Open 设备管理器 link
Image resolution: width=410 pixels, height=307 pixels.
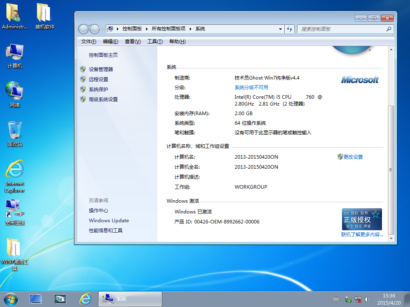pyautogui.click(x=101, y=69)
